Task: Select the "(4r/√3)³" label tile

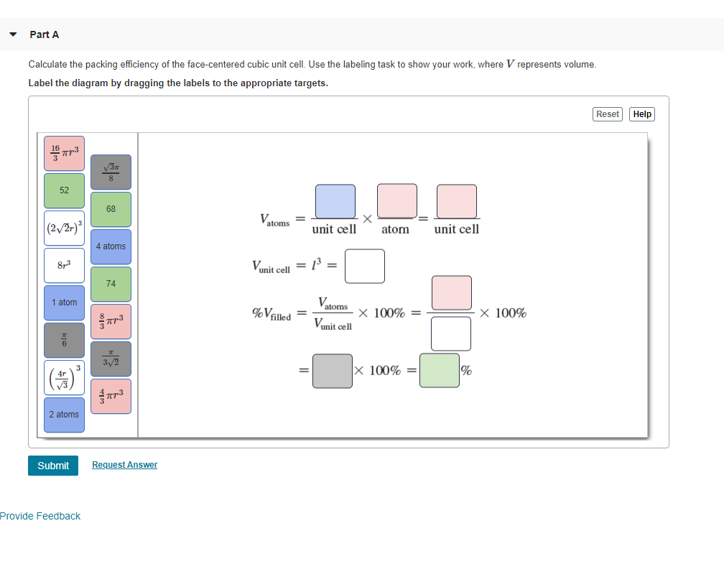Action: pos(64,377)
